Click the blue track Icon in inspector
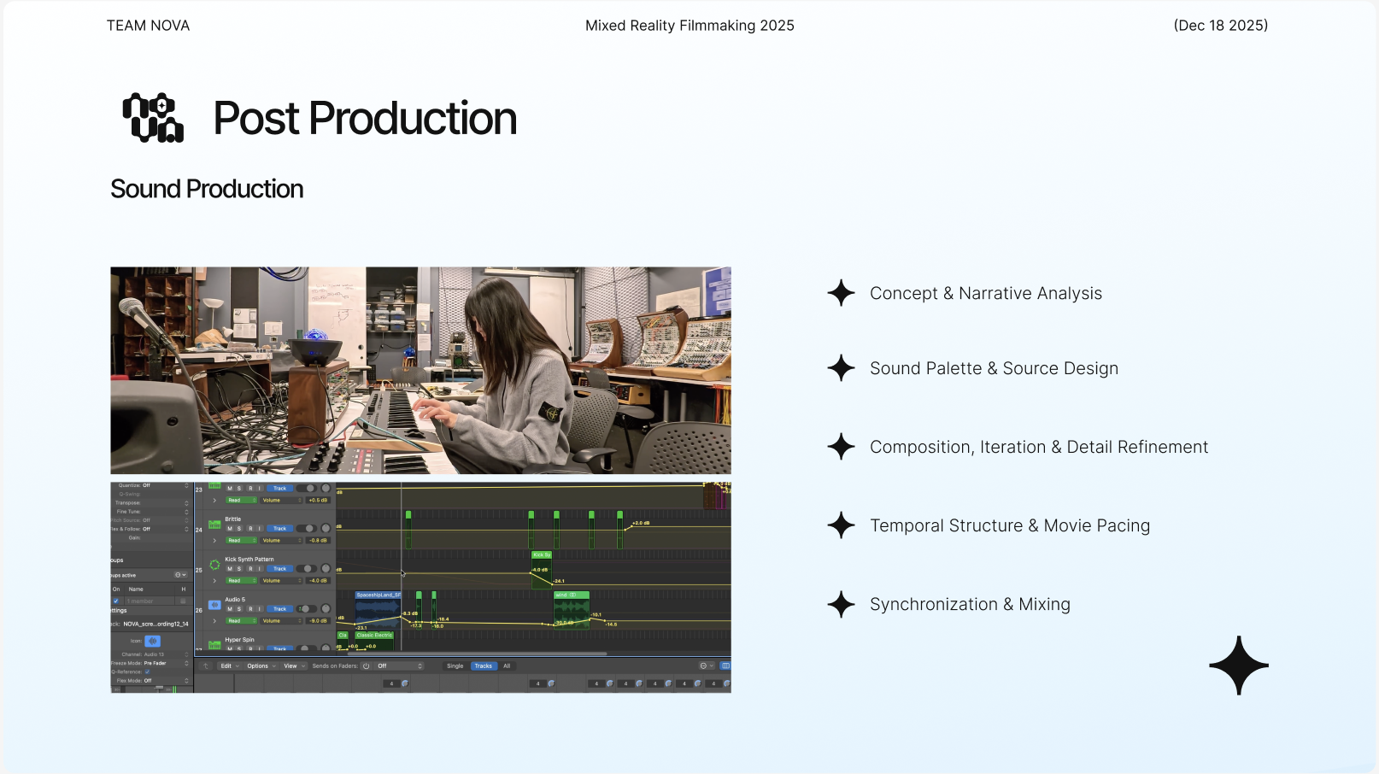 (x=153, y=641)
